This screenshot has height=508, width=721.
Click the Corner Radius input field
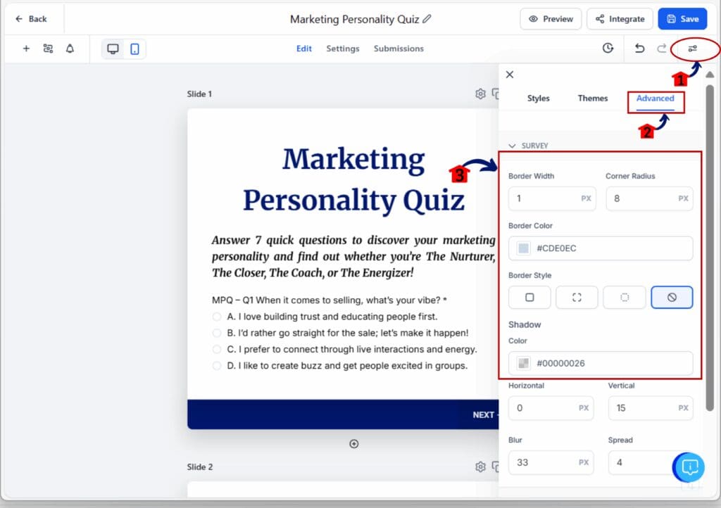[649, 198]
